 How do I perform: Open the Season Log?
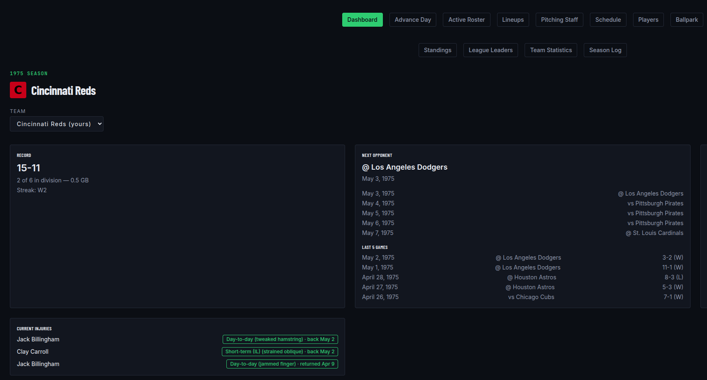click(605, 50)
